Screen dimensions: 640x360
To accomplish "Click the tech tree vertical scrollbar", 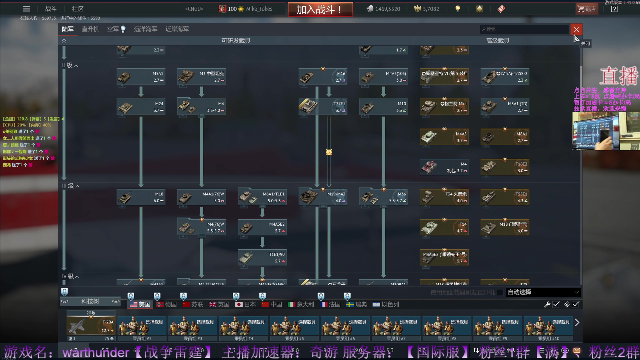I will pyautogui.click(x=581, y=165).
